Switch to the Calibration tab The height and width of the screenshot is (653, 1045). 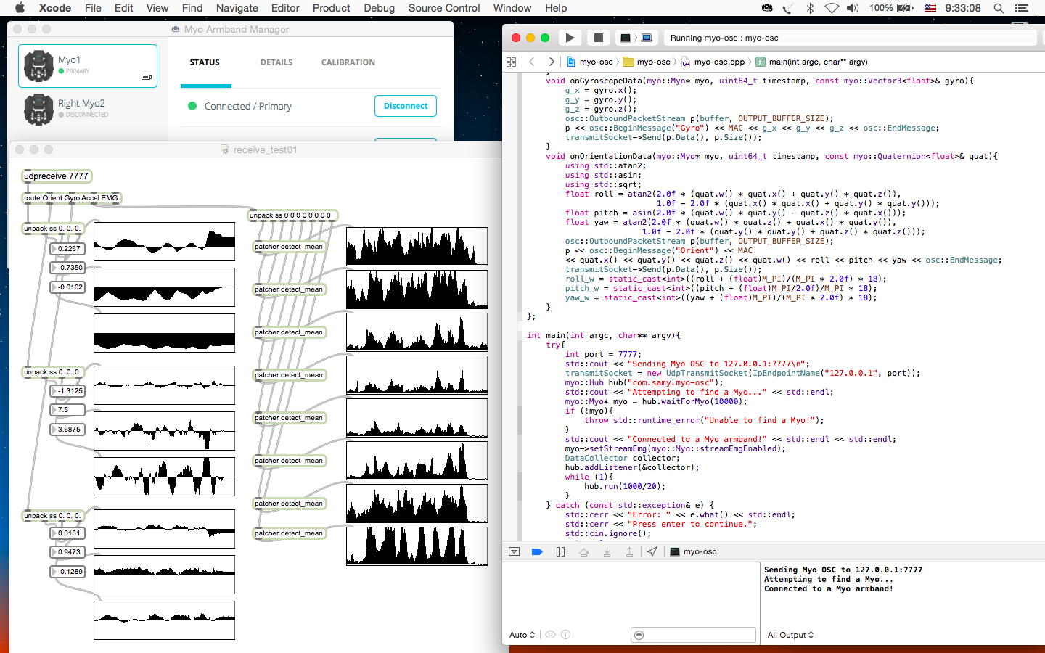[x=348, y=62]
